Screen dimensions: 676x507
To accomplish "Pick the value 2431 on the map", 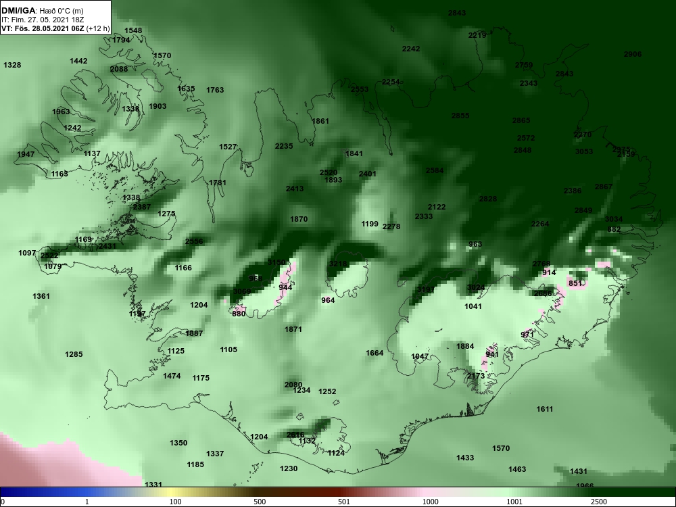I will click(107, 246).
